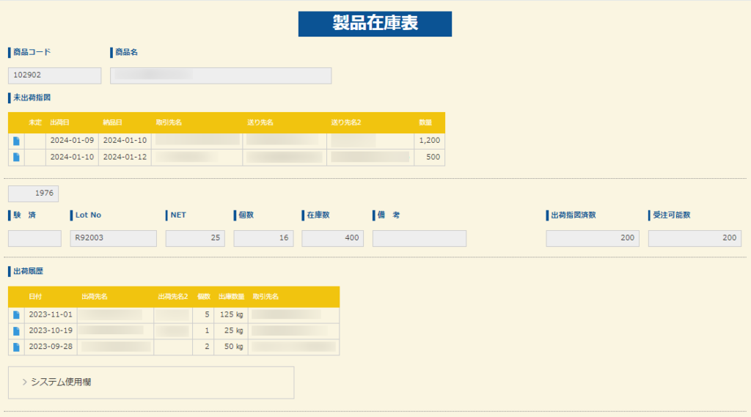
Task: Click the Lot No field containing R92003
Action: [x=113, y=238]
